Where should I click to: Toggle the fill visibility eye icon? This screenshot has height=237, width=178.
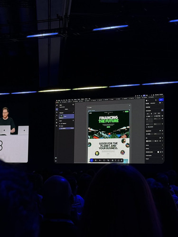click(x=160, y=141)
